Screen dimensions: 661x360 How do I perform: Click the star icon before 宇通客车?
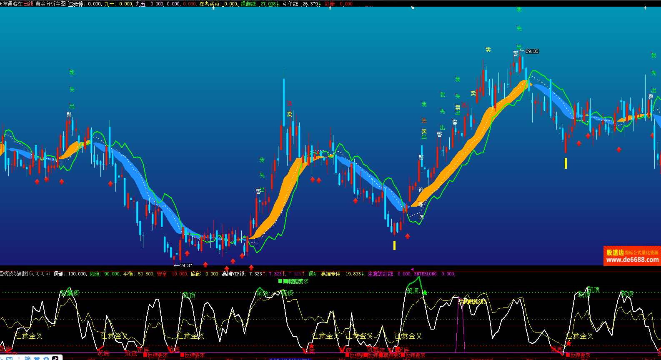(1, 4)
